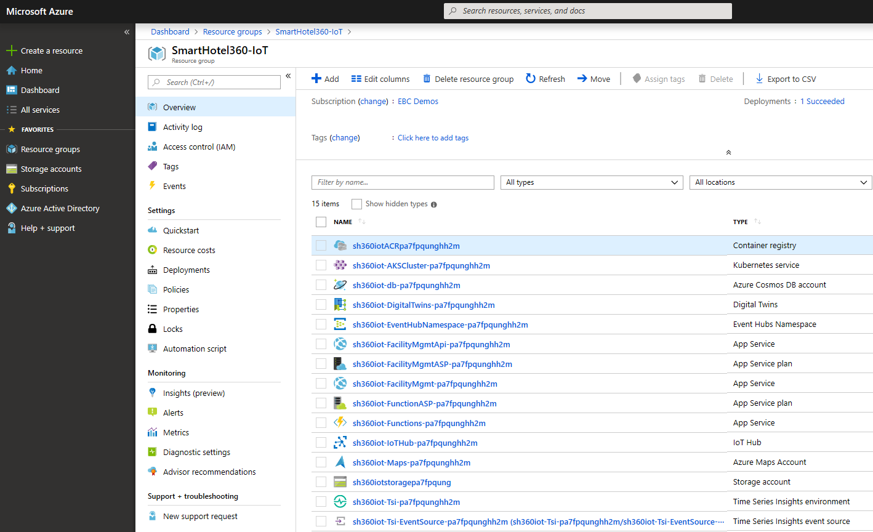Click the App Service plan icon for FacilityMgmtASP

coord(340,364)
